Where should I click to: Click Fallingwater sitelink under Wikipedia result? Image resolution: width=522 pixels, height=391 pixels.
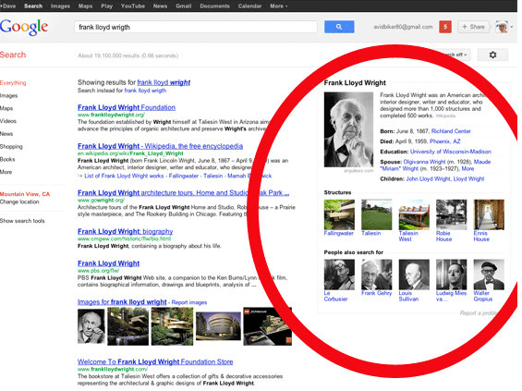coord(184,176)
